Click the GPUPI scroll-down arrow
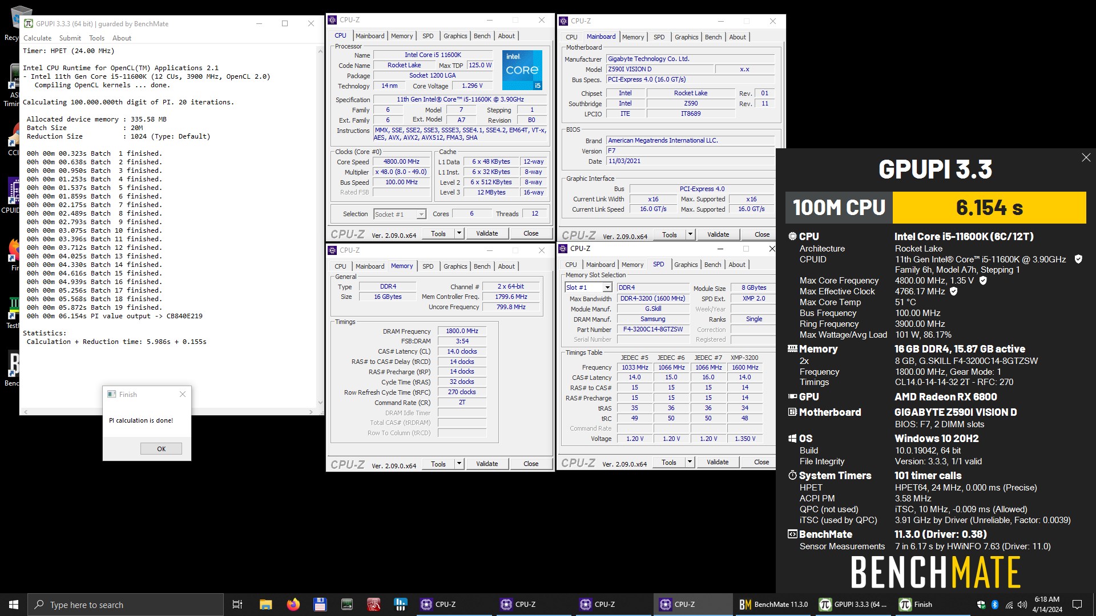The image size is (1096, 616). pyautogui.click(x=320, y=403)
